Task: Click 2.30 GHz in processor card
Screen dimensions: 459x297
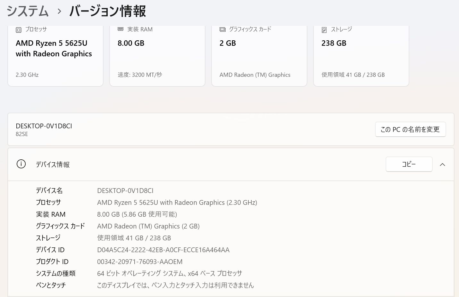Action: click(x=27, y=75)
